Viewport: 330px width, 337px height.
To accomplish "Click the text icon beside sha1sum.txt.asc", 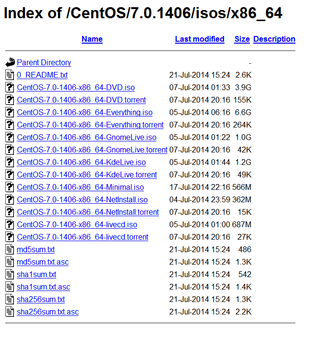I will point(10,287).
